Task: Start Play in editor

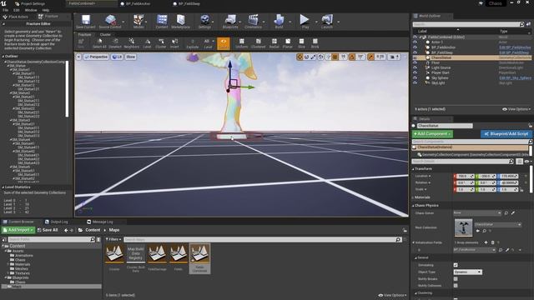Action: pos(305,22)
